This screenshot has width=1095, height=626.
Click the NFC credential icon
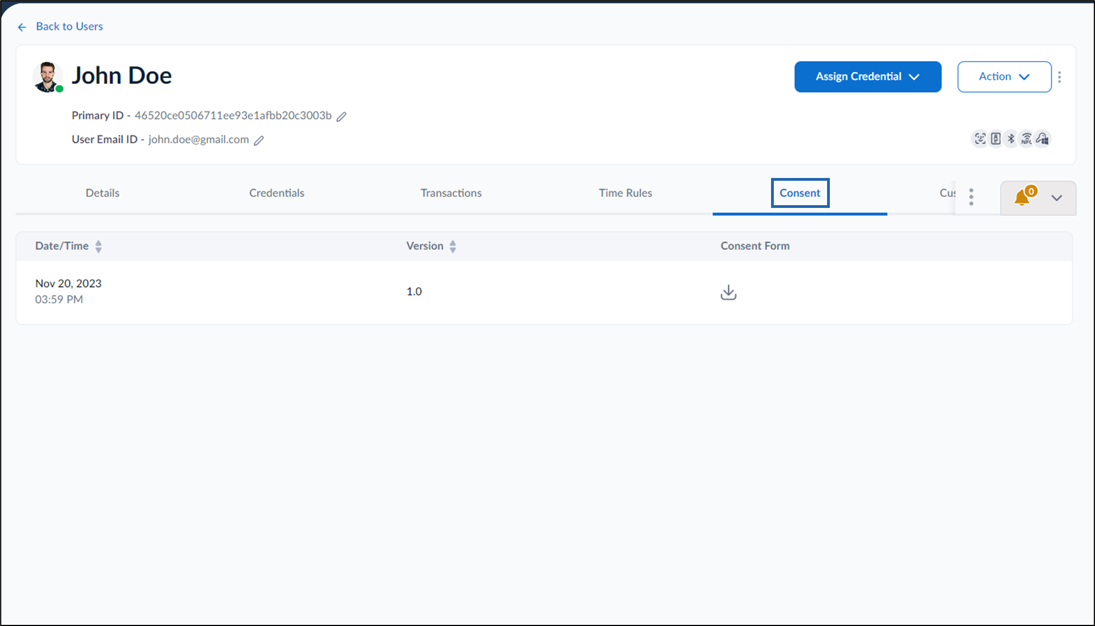click(1027, 139)
